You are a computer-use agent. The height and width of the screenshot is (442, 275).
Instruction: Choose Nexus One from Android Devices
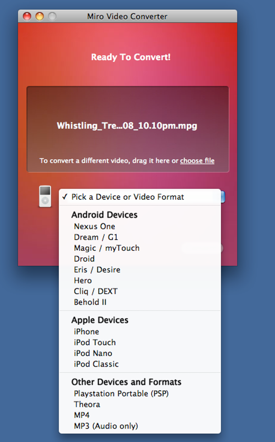140,226
